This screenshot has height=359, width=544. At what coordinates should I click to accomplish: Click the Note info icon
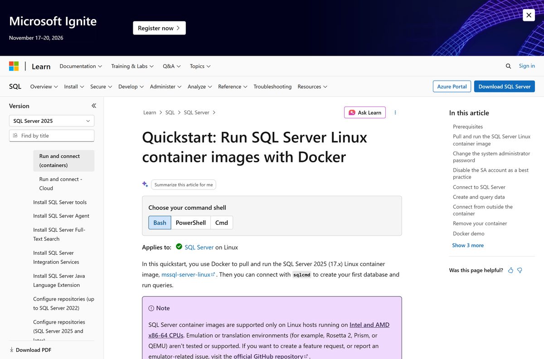tap(151, 308)
